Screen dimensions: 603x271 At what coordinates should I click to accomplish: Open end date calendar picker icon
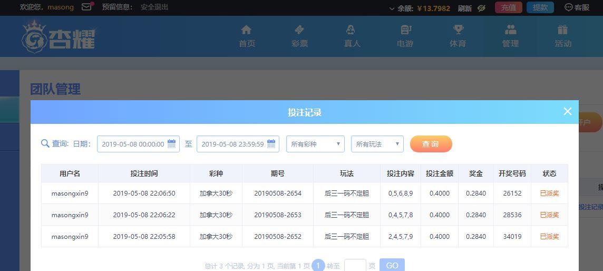pyautogui.click(x=271, y=144)
